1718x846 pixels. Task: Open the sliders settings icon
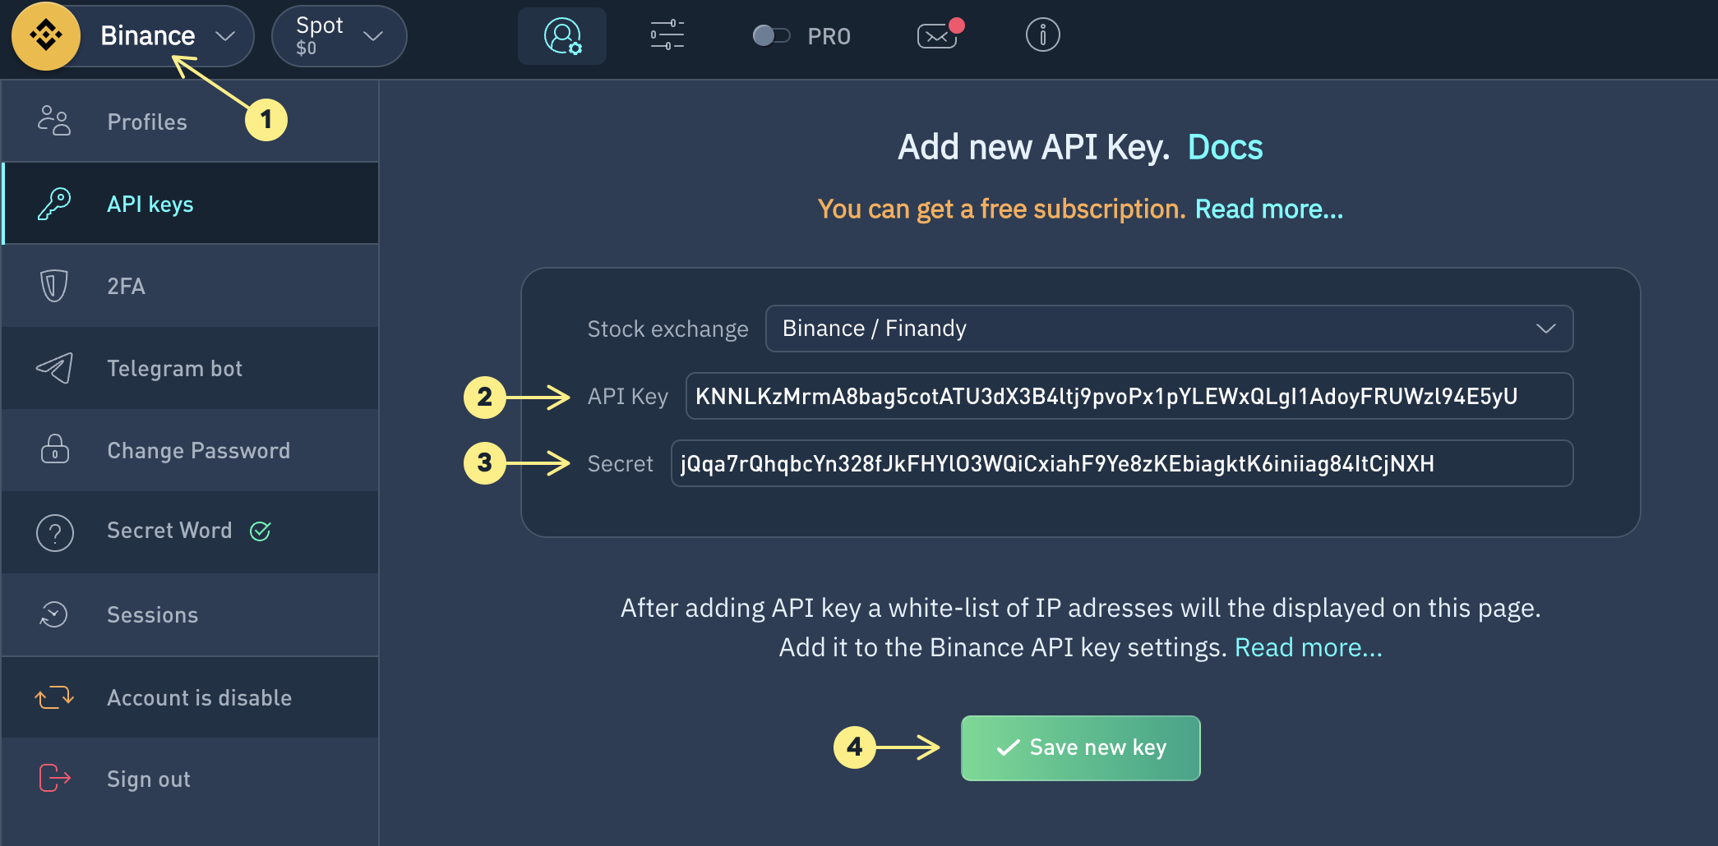click(667, 36)
